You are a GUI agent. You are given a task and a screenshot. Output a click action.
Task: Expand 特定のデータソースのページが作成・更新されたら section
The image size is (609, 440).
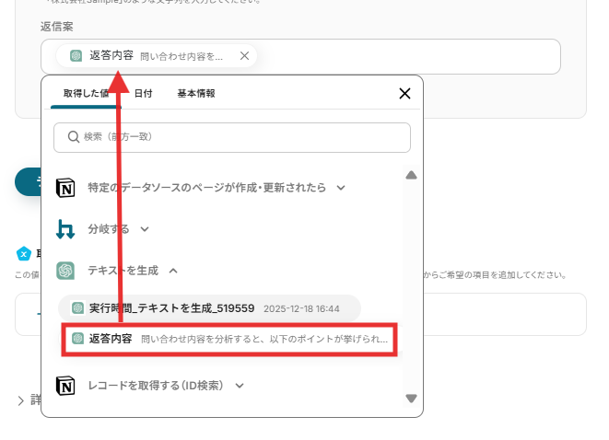tap(341, 188)
